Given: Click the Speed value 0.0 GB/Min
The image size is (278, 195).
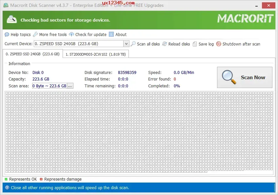Looking at the screenshot, I should click(184, 73).
